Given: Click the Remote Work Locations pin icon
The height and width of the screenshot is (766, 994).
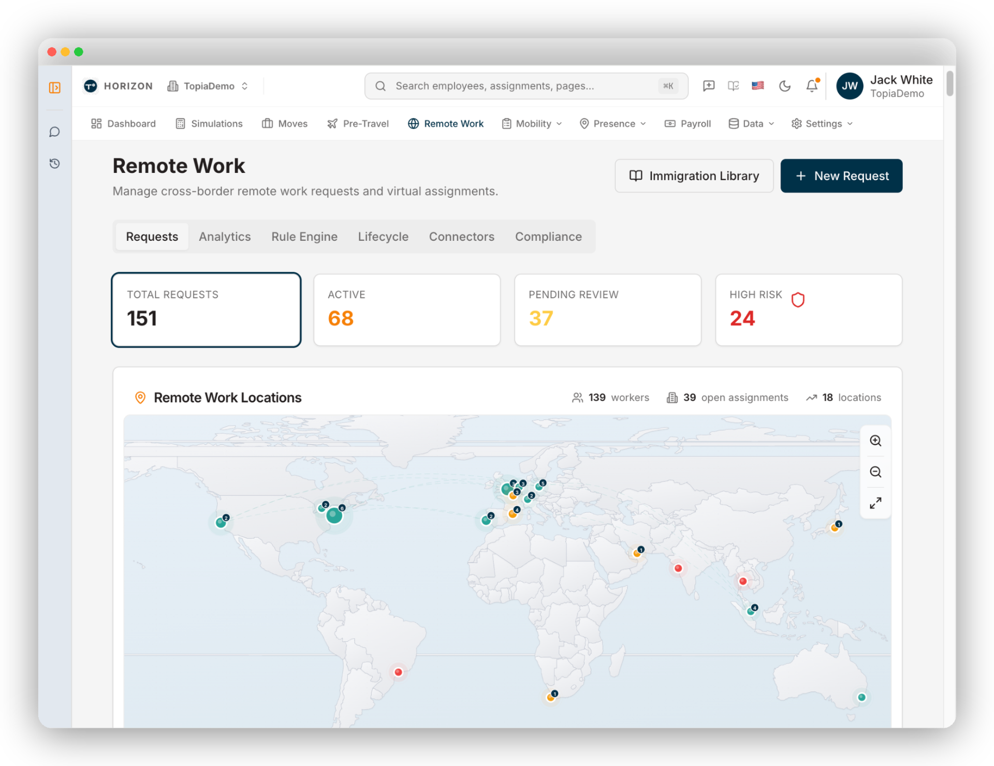Looking at the screenshot, I should coord(140,397).
